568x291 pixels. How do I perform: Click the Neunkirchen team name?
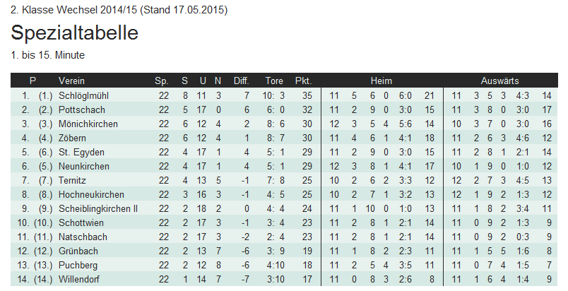coord(83,166)
